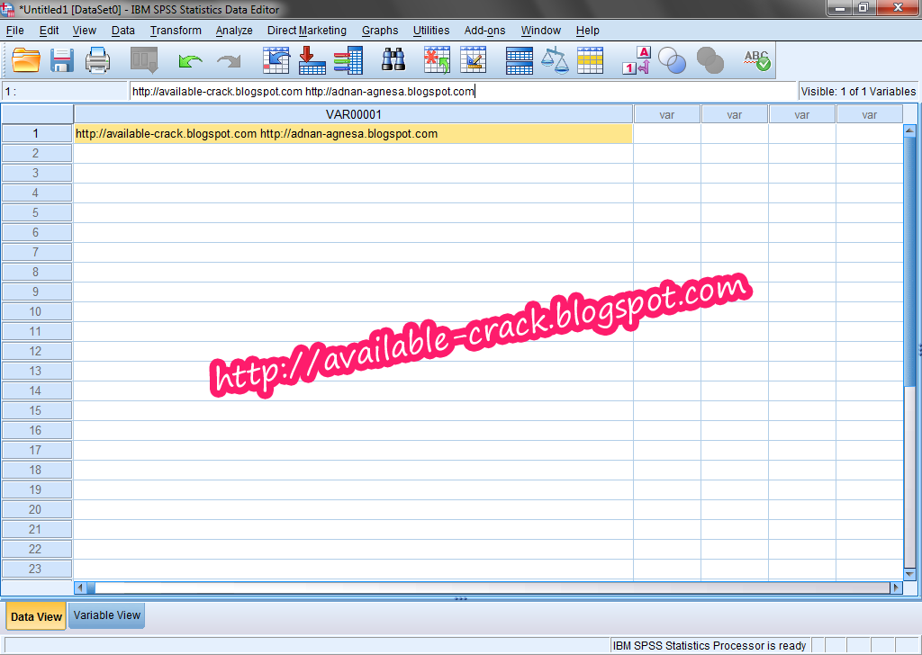Open the Help menu
Viewport: 922px width, 655px height.
pos(587,31)
